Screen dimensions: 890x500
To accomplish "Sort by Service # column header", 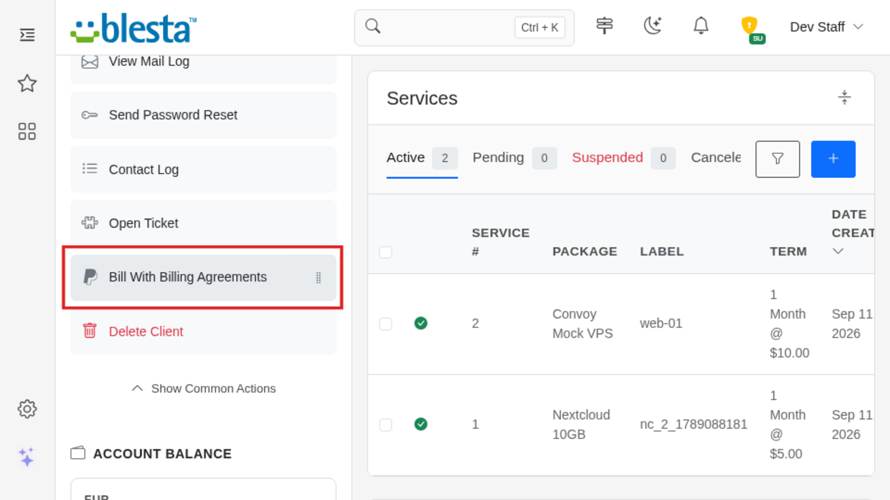I will pyautogui.click(x=500, y=242).
